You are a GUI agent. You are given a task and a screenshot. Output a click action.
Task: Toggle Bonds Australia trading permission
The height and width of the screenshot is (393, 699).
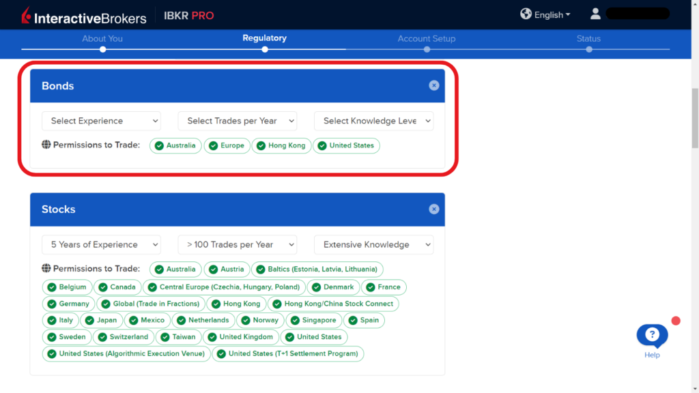[175, 146]
